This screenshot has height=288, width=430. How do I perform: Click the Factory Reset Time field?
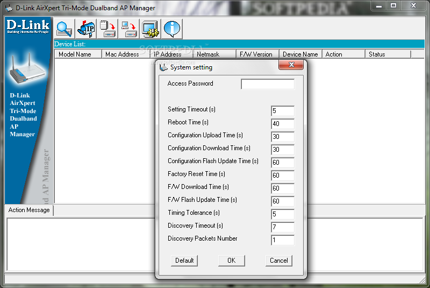[283, 175]
